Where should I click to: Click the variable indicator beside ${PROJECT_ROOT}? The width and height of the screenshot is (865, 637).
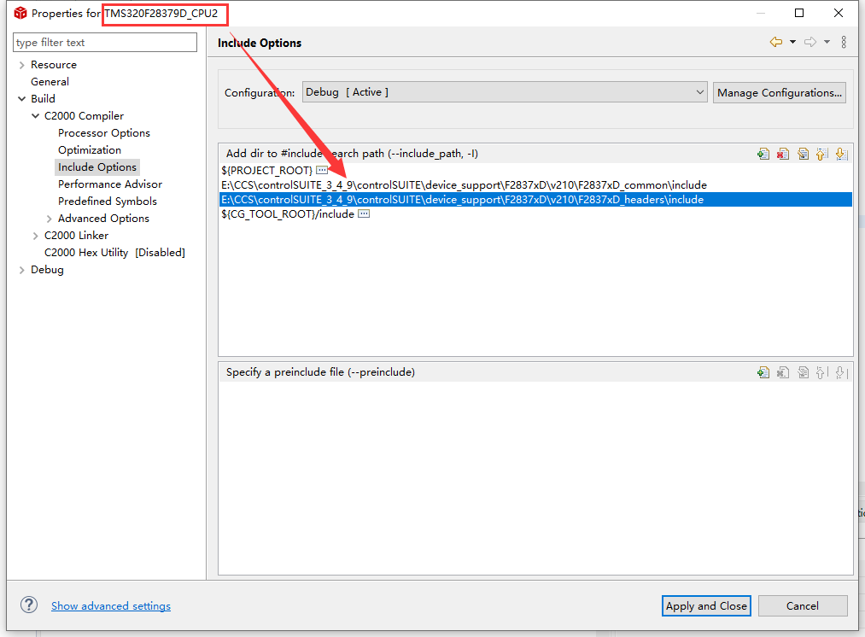322,170
